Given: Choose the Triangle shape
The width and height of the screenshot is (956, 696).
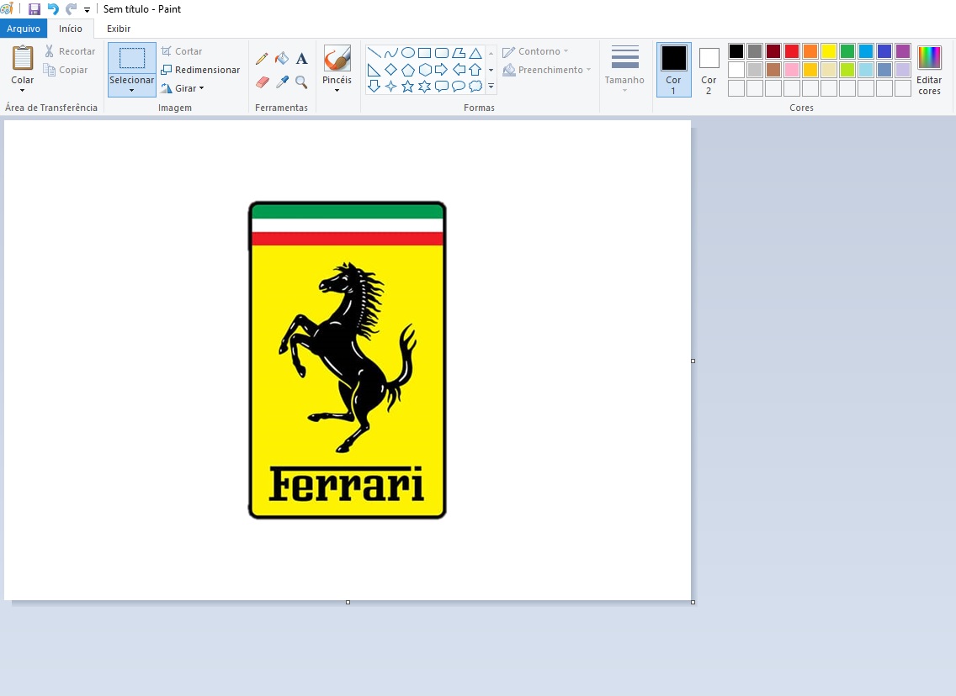Looking at the screenshot, I should 475,53.
